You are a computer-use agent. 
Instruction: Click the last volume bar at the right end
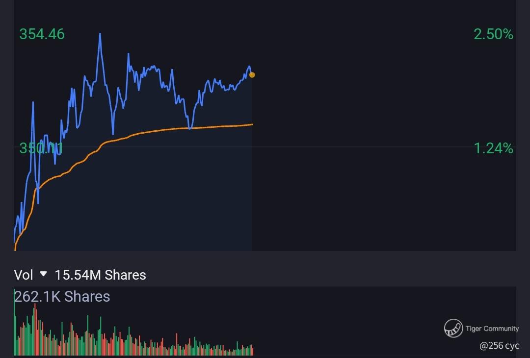(x=253, y=350)
